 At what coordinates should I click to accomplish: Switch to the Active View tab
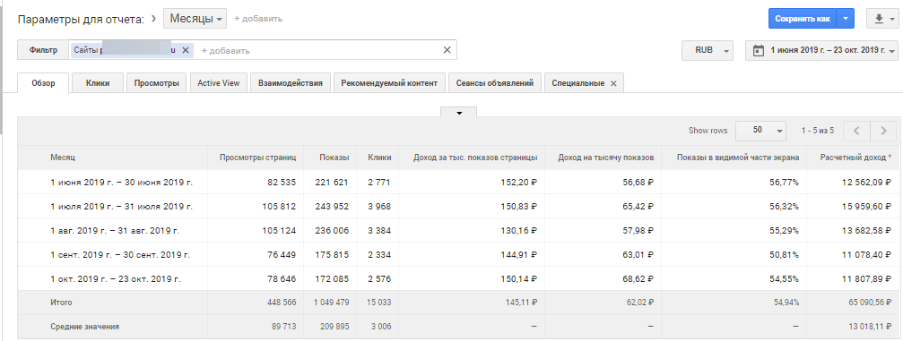click(x=218, y=83)
